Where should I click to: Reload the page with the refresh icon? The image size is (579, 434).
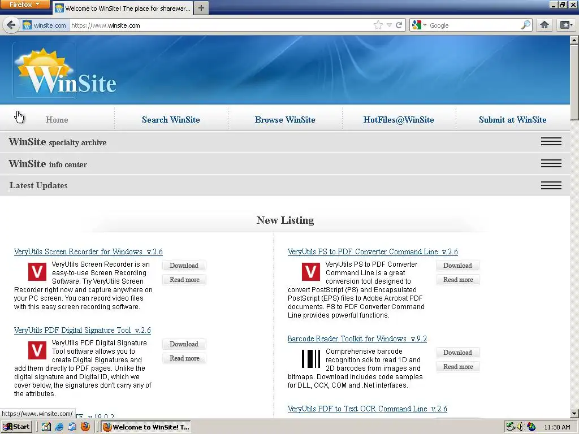point(399,25)
